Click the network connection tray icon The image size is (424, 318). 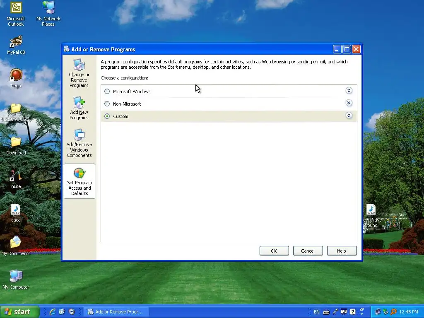pos(378,312)
